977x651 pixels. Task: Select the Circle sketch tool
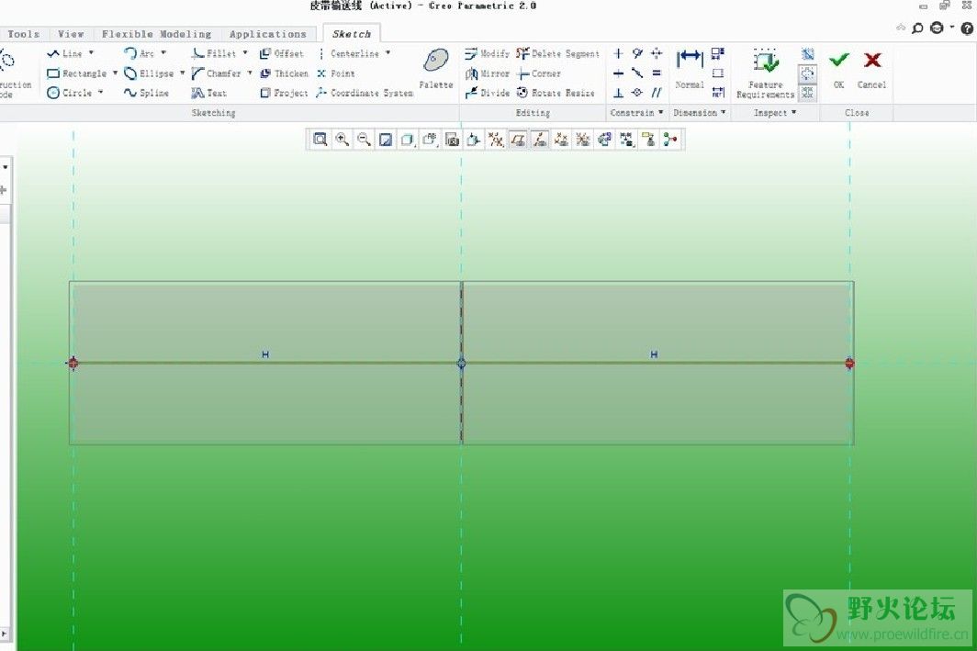[x=69, y=93]
